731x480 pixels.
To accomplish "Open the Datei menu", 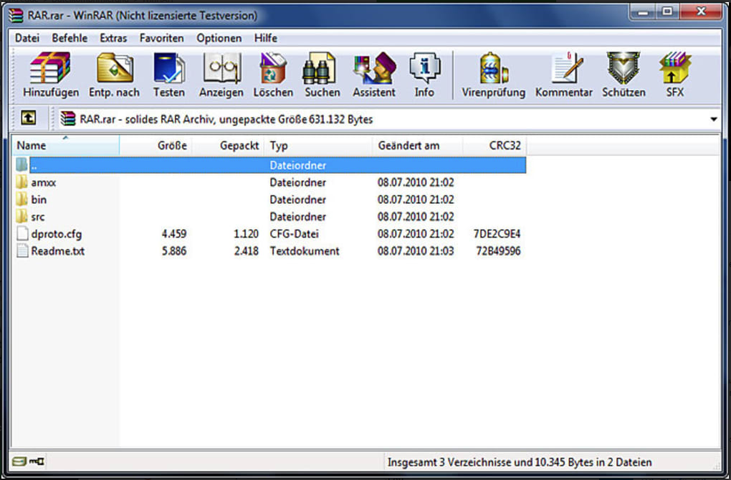I will point(27,38).
